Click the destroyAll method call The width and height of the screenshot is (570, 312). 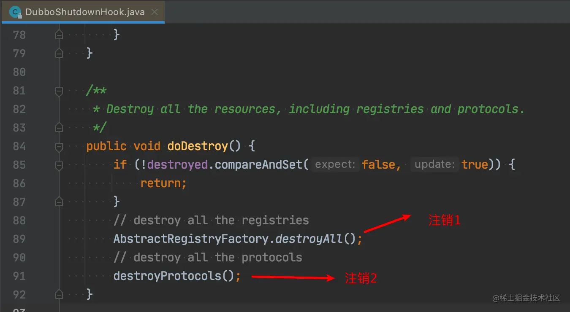[x=309, y=239]
